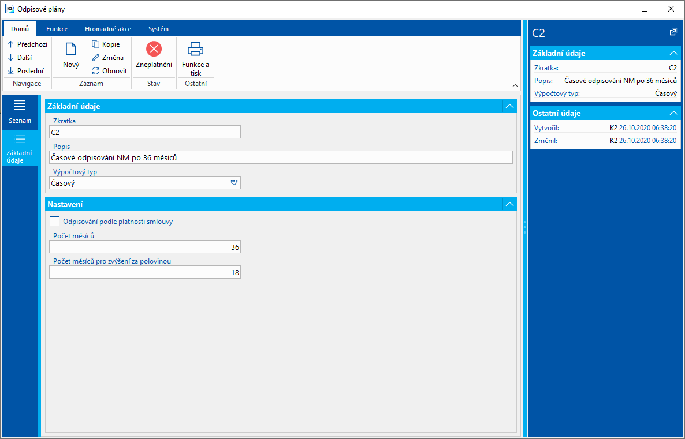Viewport: 685px width, 439px height.
Task: Click into the Zkratka field
Action: (x=145, y=132)
